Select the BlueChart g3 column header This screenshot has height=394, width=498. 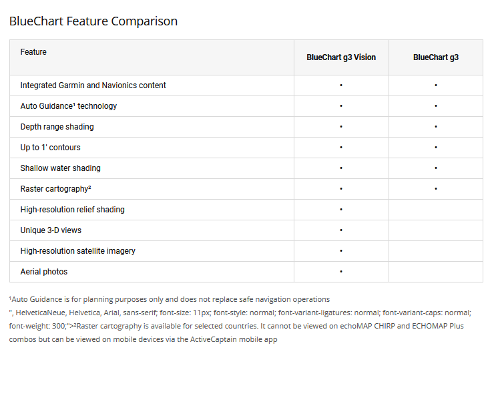tap(436, 57)
